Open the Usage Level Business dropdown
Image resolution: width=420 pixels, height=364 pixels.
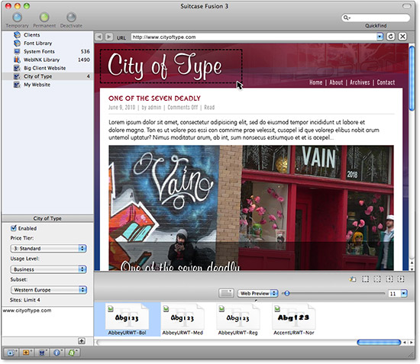(x=48, y=269)
